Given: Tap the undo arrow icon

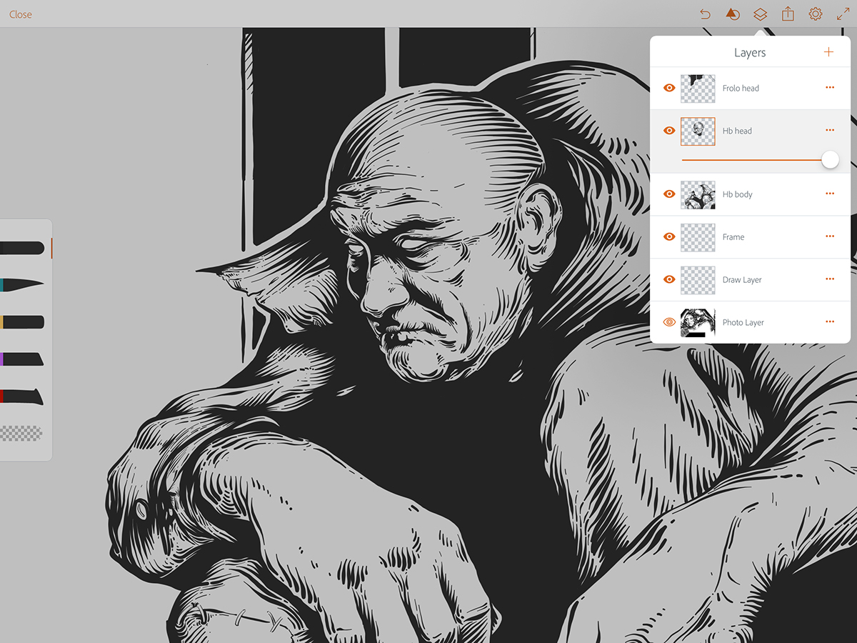Looking at the screenshot, I should [x=705, y=14].
